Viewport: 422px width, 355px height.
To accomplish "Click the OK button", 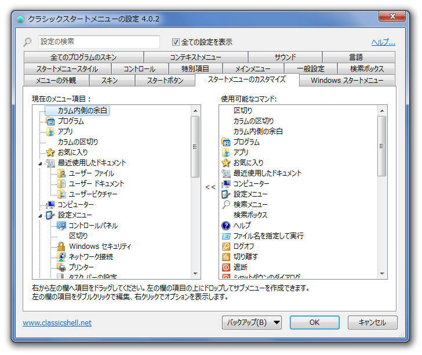I will (314, 323).
